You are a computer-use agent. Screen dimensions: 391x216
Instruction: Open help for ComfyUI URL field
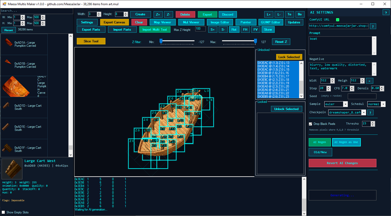[373, 26]
